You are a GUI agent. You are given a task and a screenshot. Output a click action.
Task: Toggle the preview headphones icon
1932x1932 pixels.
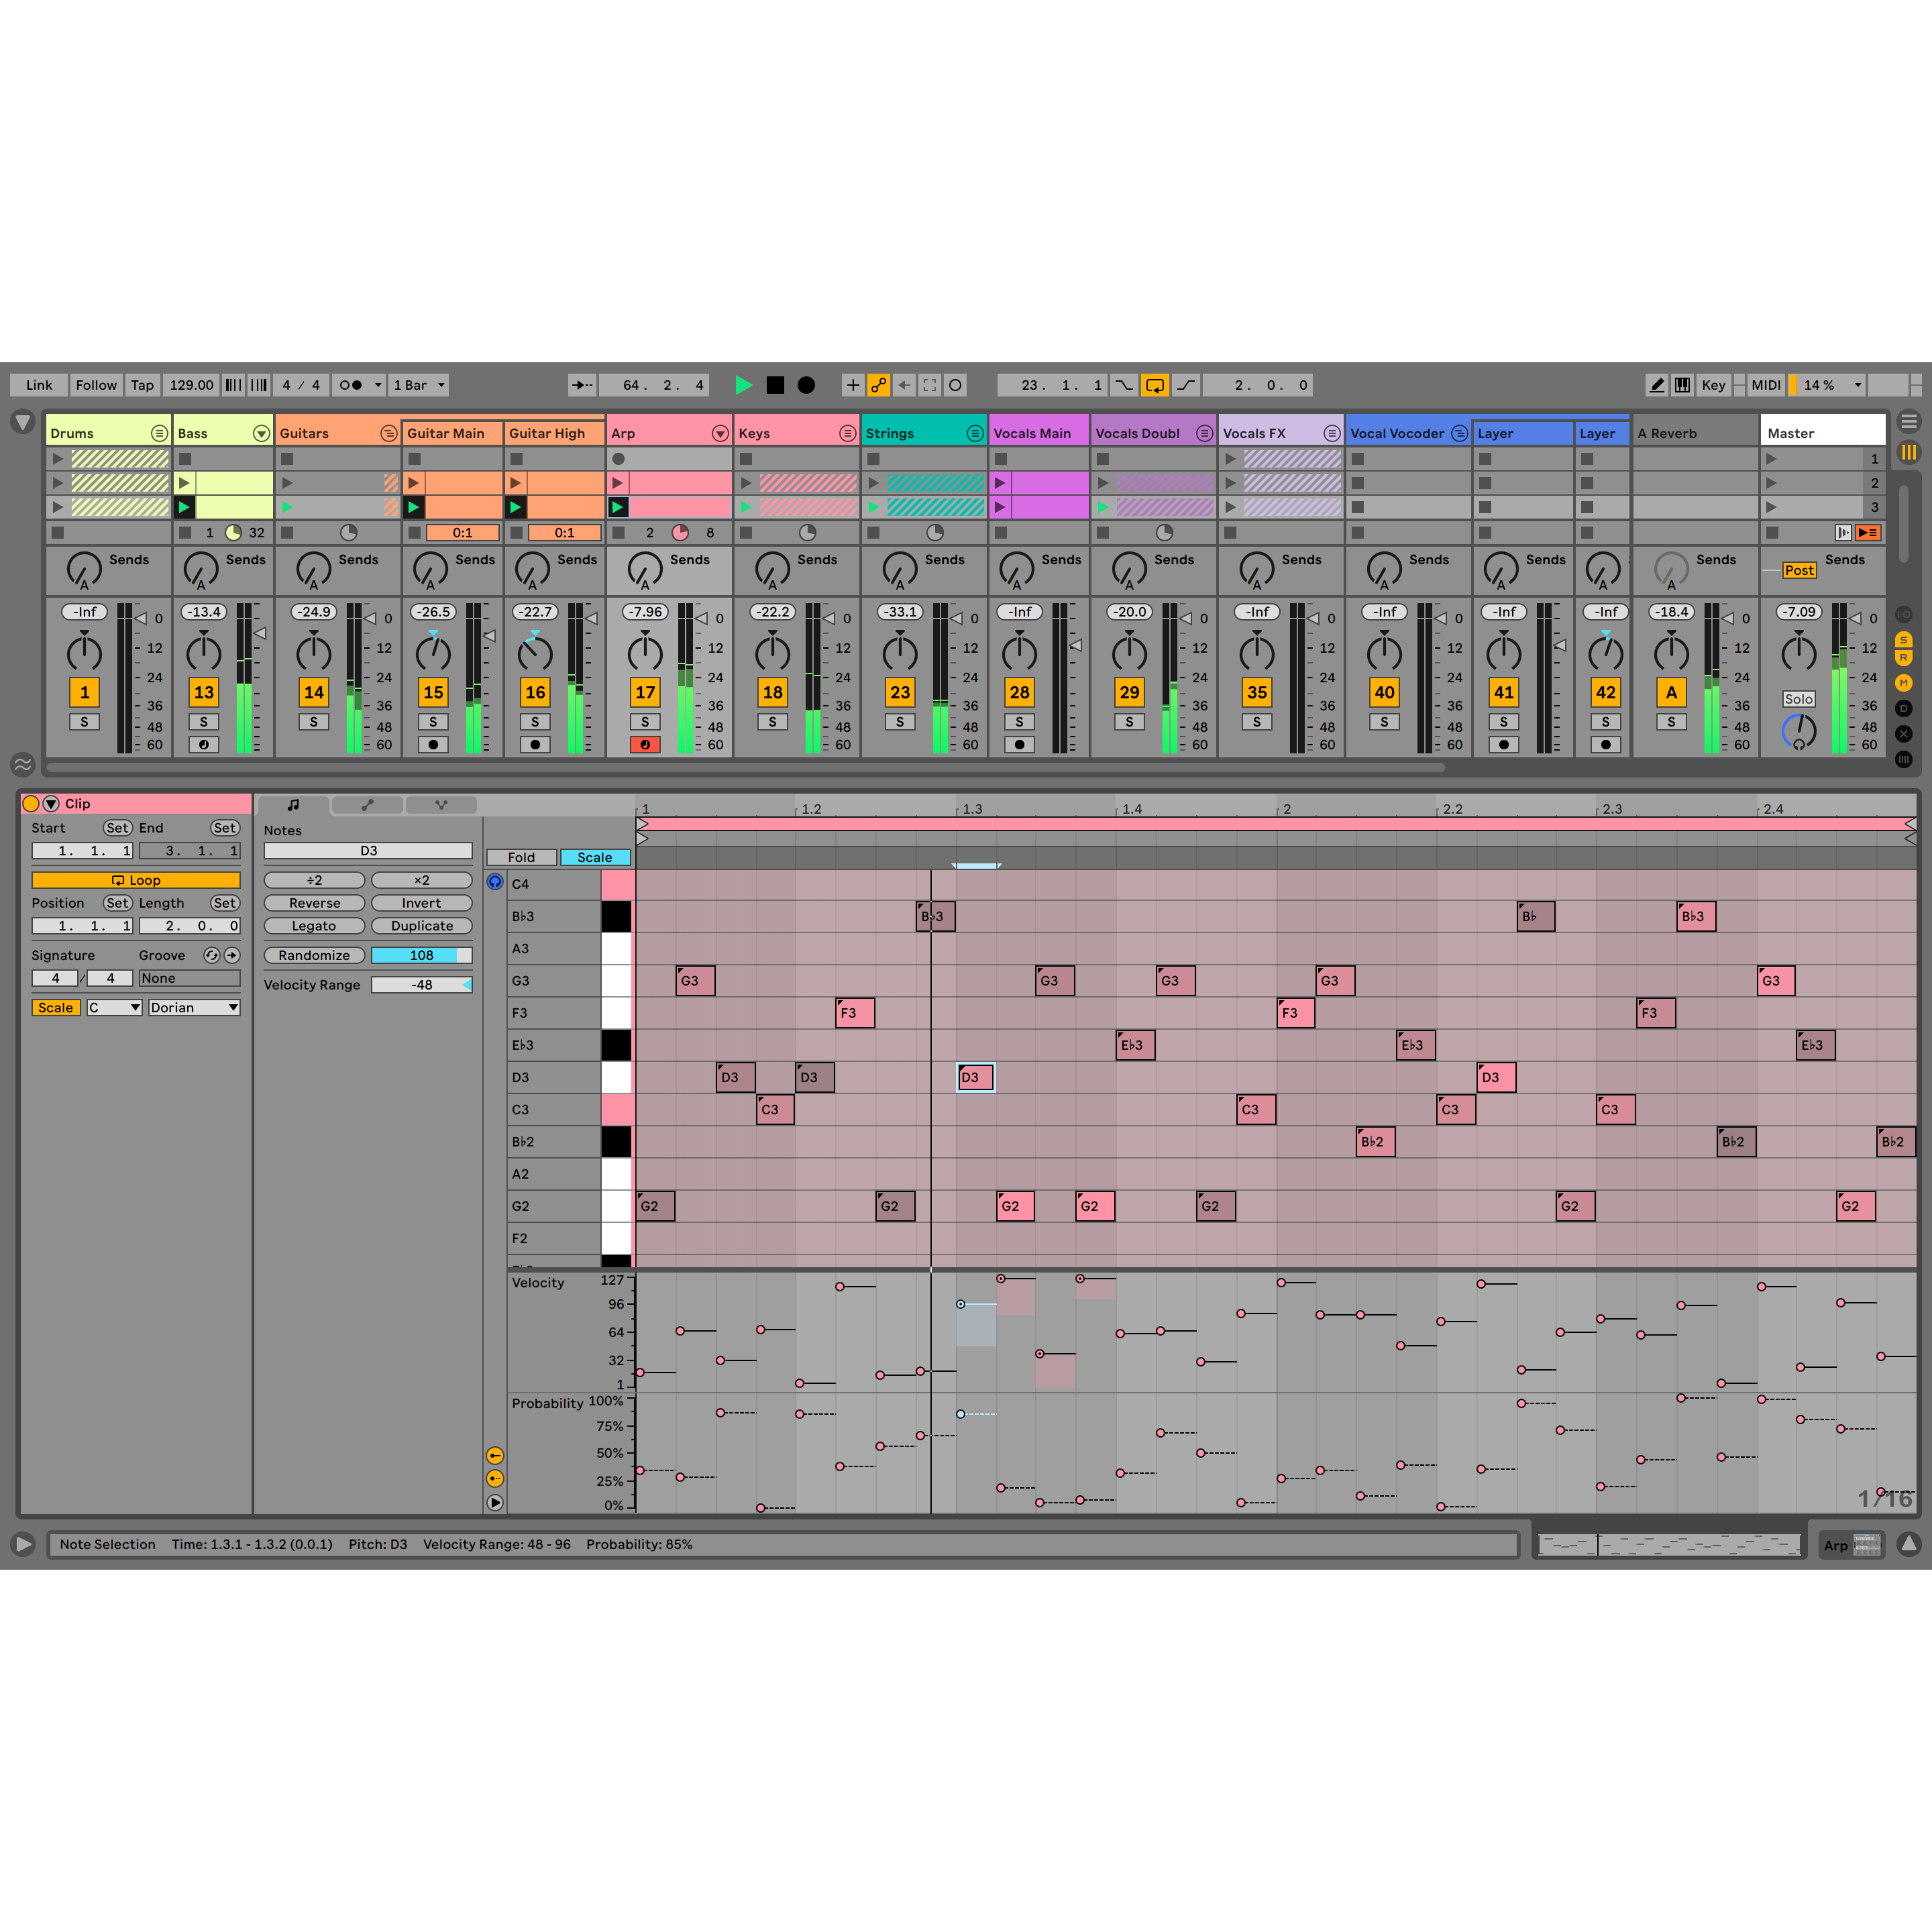(495, 882)
